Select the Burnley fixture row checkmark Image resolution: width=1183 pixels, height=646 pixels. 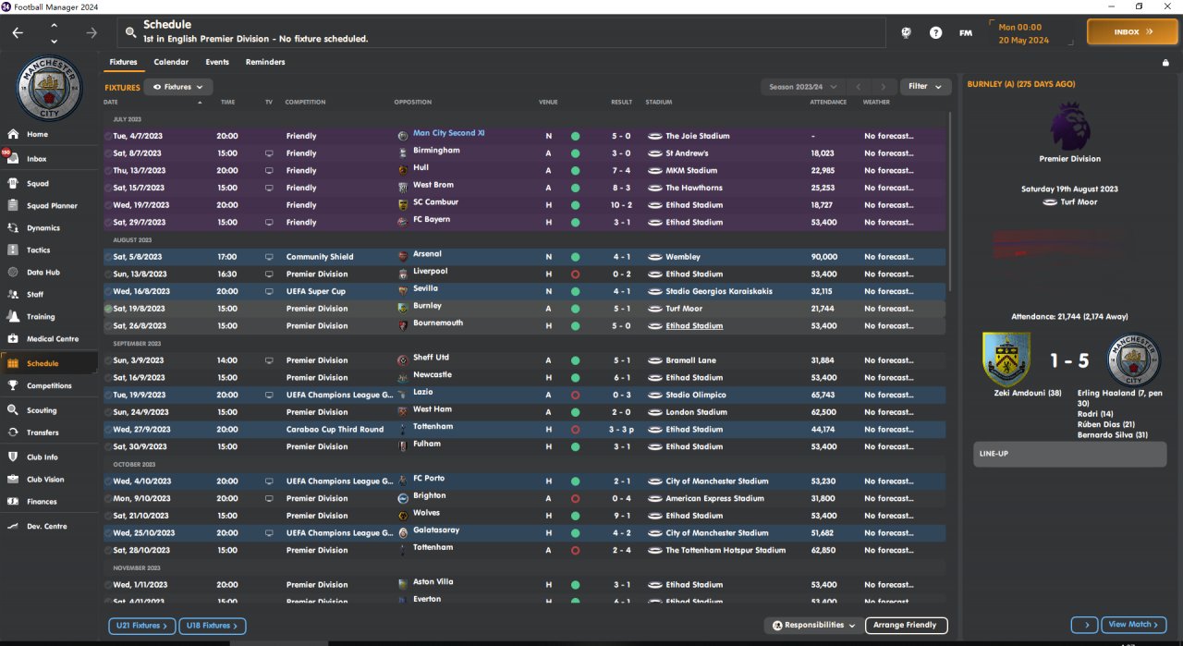click(108, 309)
